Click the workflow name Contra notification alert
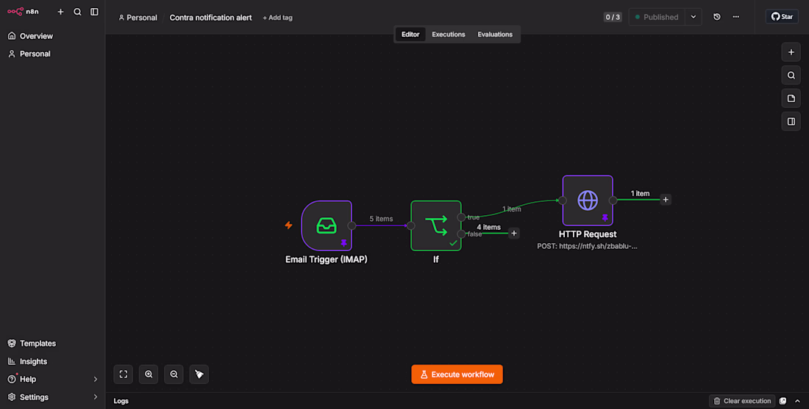 pos(210,18)
